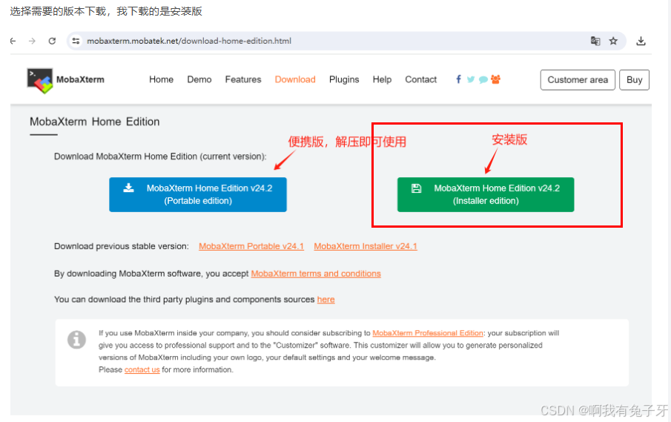Click the Buy button
The height and width of the screenshot is (422, 671).
tap(634, 80)
